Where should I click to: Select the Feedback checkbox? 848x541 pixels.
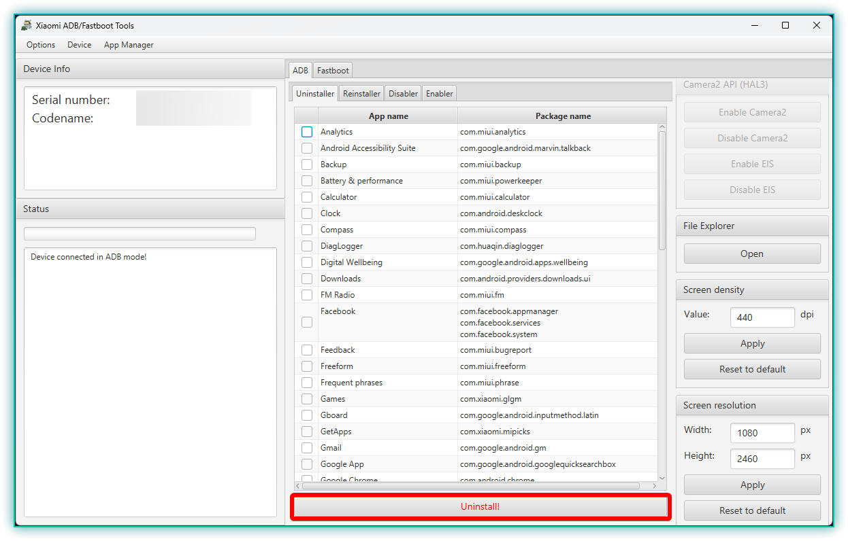point(307,350)
